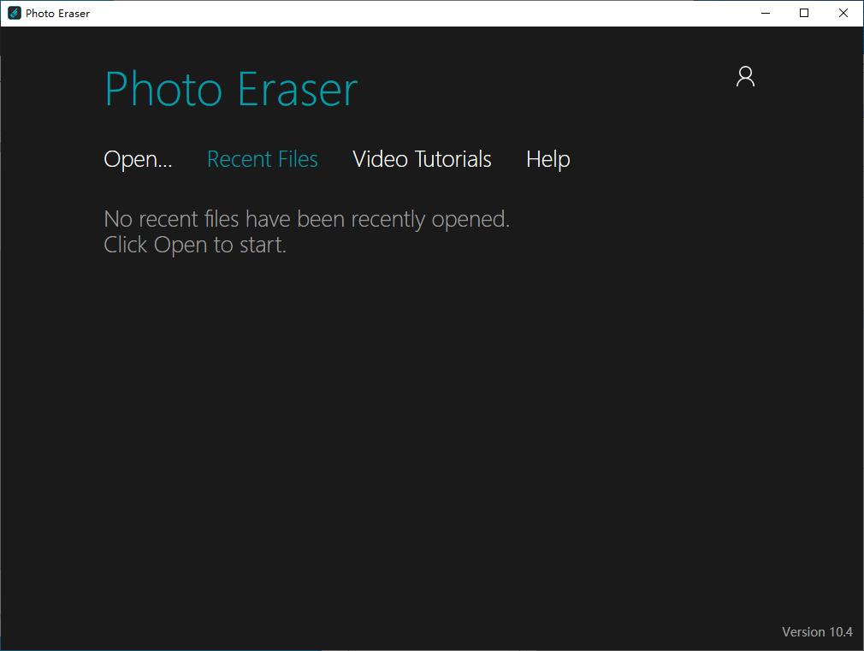Click Open... to load a photo
Screen dimensions: 864x651
click(x=138, y=159)
